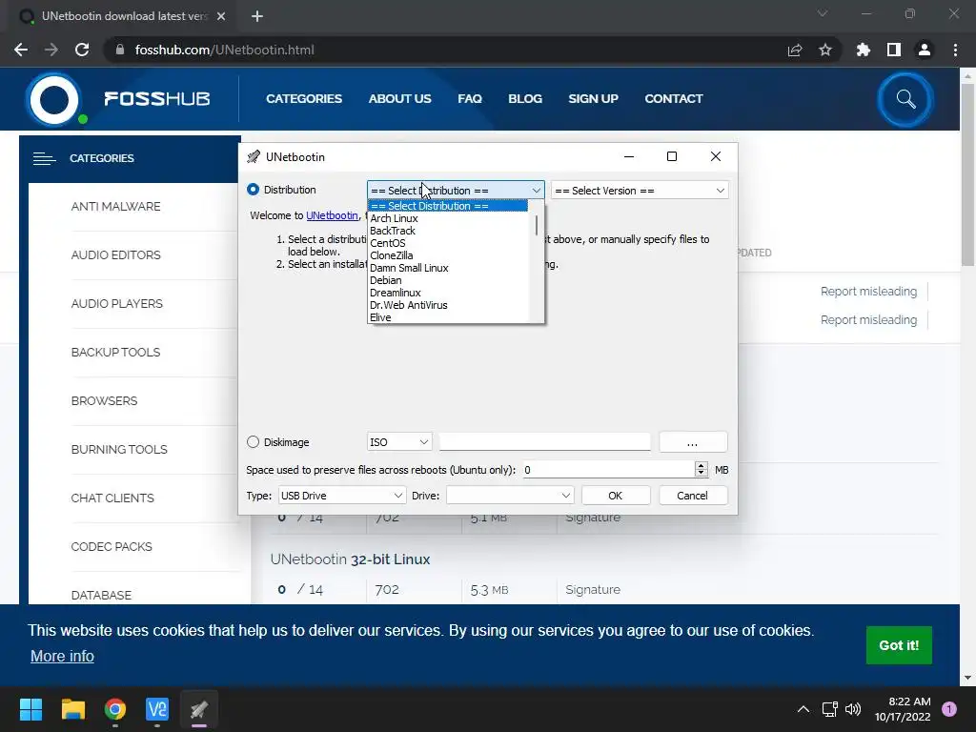The image size is (976, 732).
Task: Reload the page with the refresh icon
Action: (82, 50)
